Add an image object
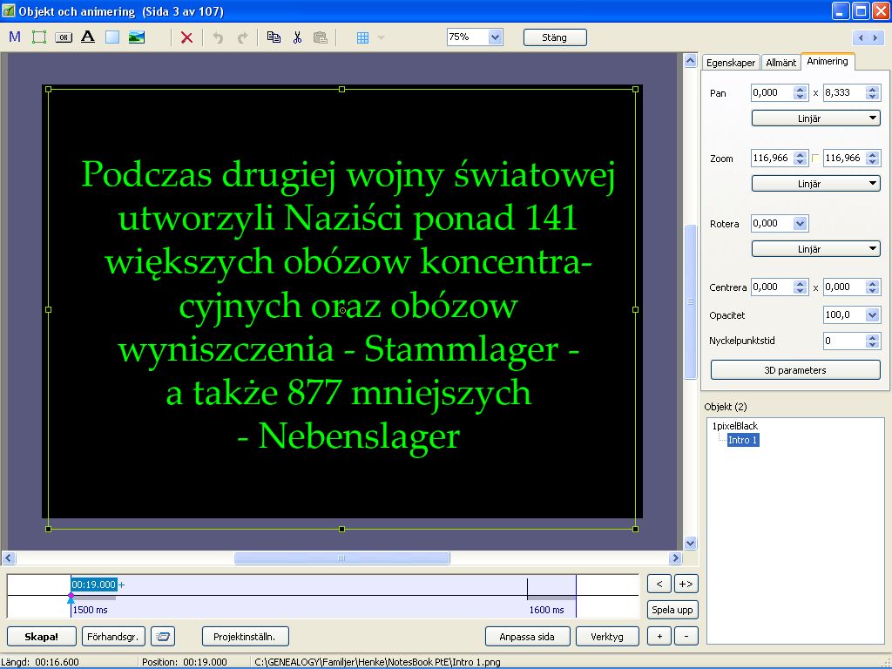The height and width of the screenshot is (669, 892). coord(137,37)
